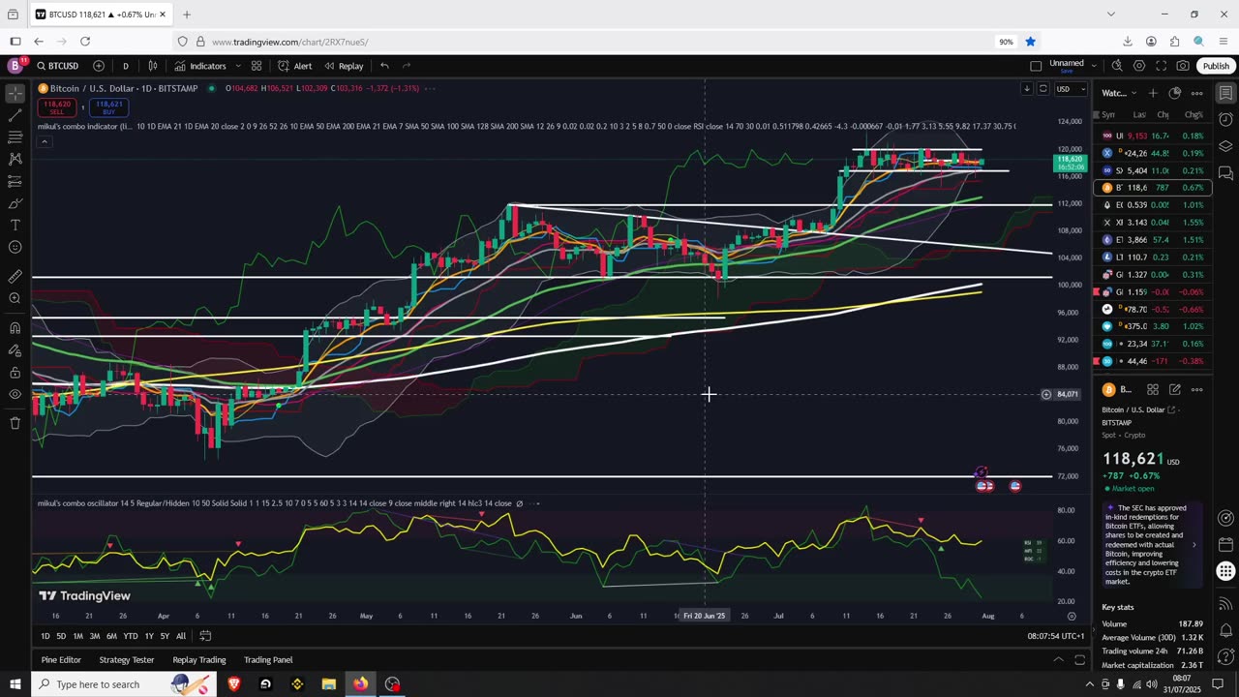Expand the watchlist name dropdown
This screenshot has width=1239, height=697.
[x=1133, y=93]
